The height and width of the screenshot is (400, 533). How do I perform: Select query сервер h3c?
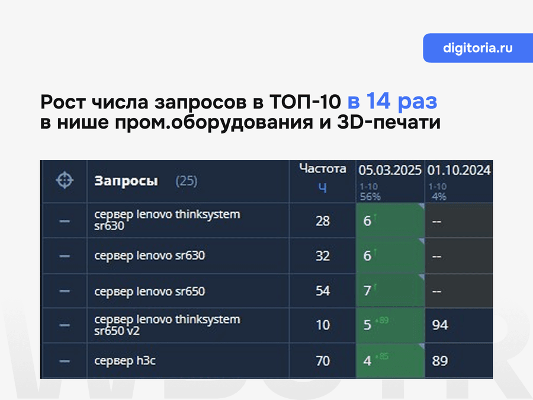click(124, 360)
